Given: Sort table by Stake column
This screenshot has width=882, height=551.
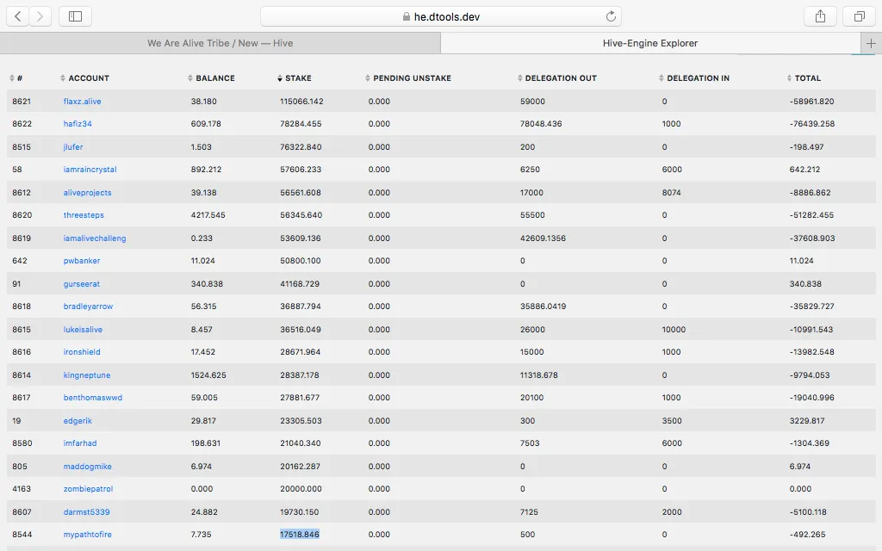Looking at the screenshot, I should [298, 78].
